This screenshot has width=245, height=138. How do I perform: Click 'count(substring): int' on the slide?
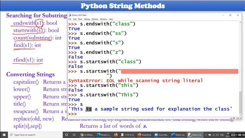tap(38, 38)
